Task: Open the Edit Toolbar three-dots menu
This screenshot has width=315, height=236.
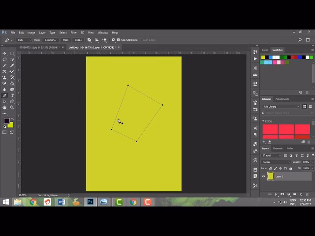Action: (4, 114)
